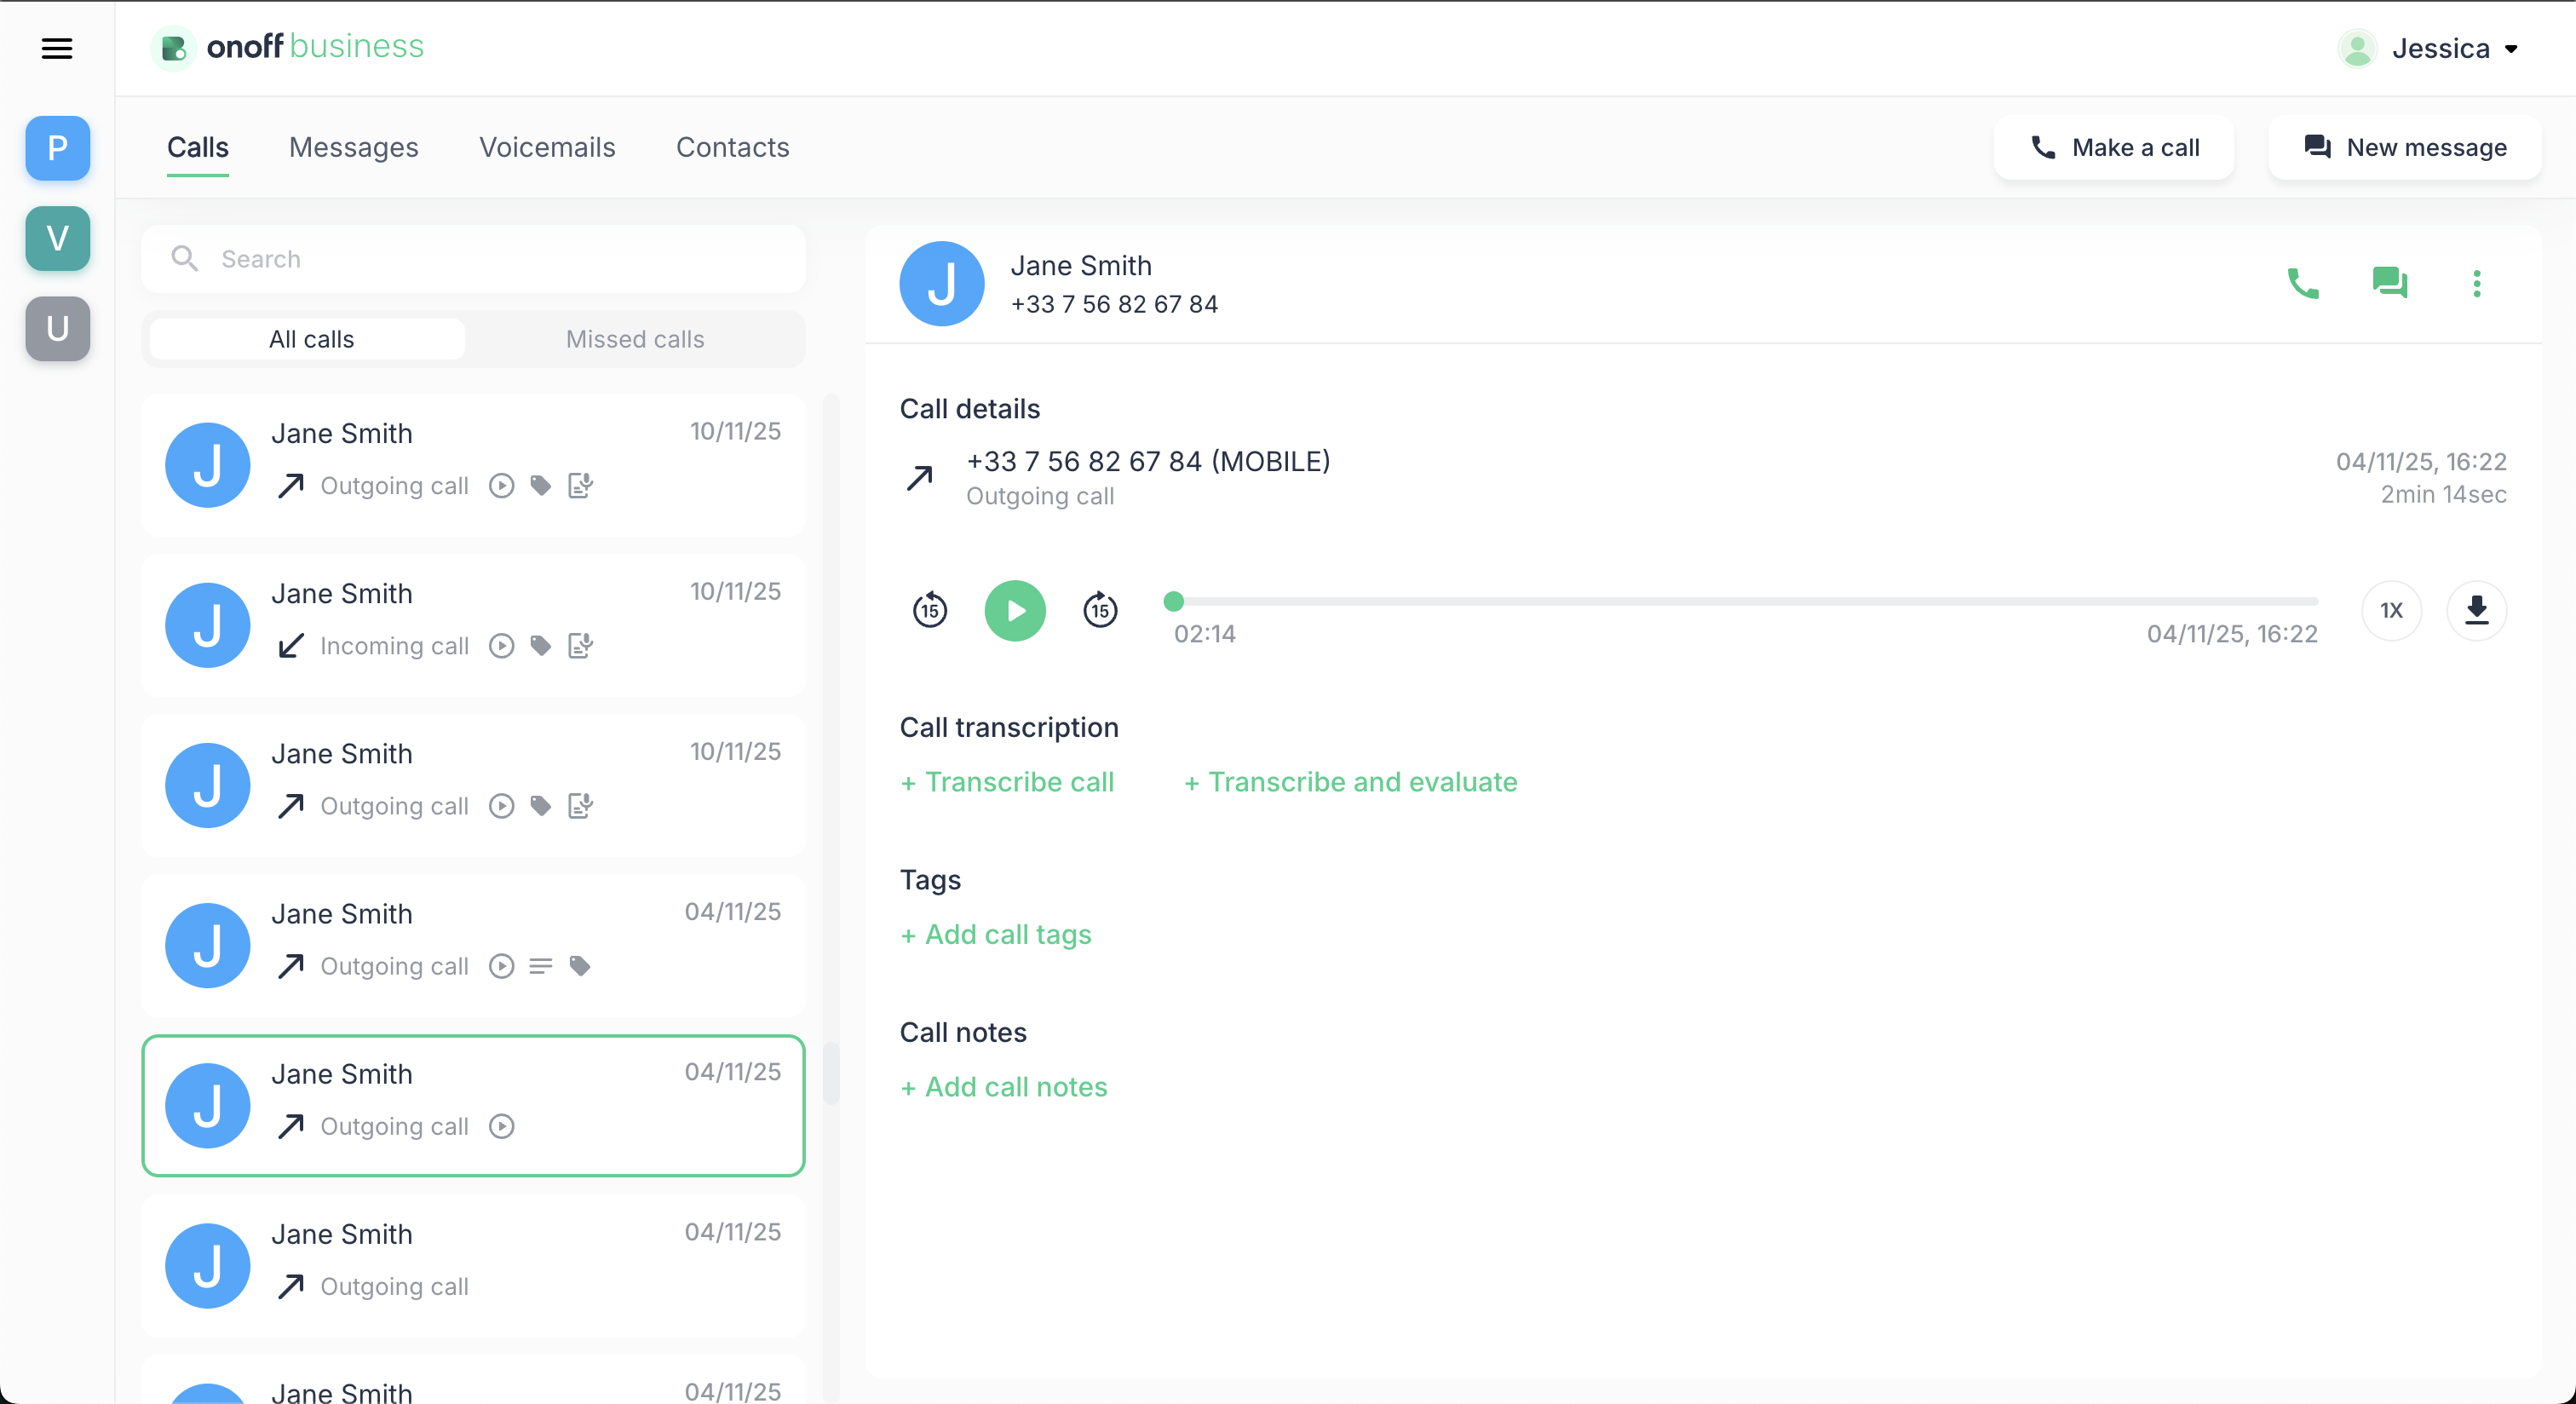Open first 10/11/25 Outgoing call from Jane Smith
This screenshot has width=2576, height=1404.
click(x=474, y=465)
